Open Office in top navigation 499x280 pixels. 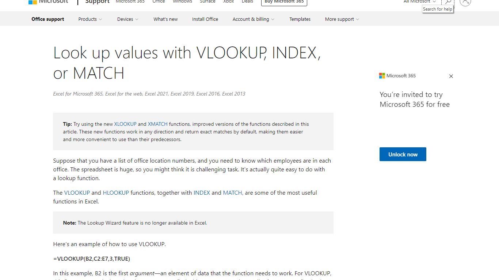[x=159, y=2]
